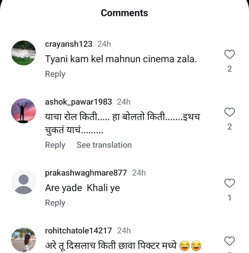Image resolution: width=249 pixels, height=253 pixels.
Task: Reply to prakashwaghmare877's comment
Action: coord(55,203)
